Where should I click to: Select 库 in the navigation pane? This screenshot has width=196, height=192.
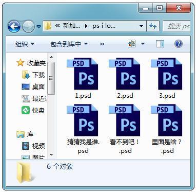tap(30, 134)
